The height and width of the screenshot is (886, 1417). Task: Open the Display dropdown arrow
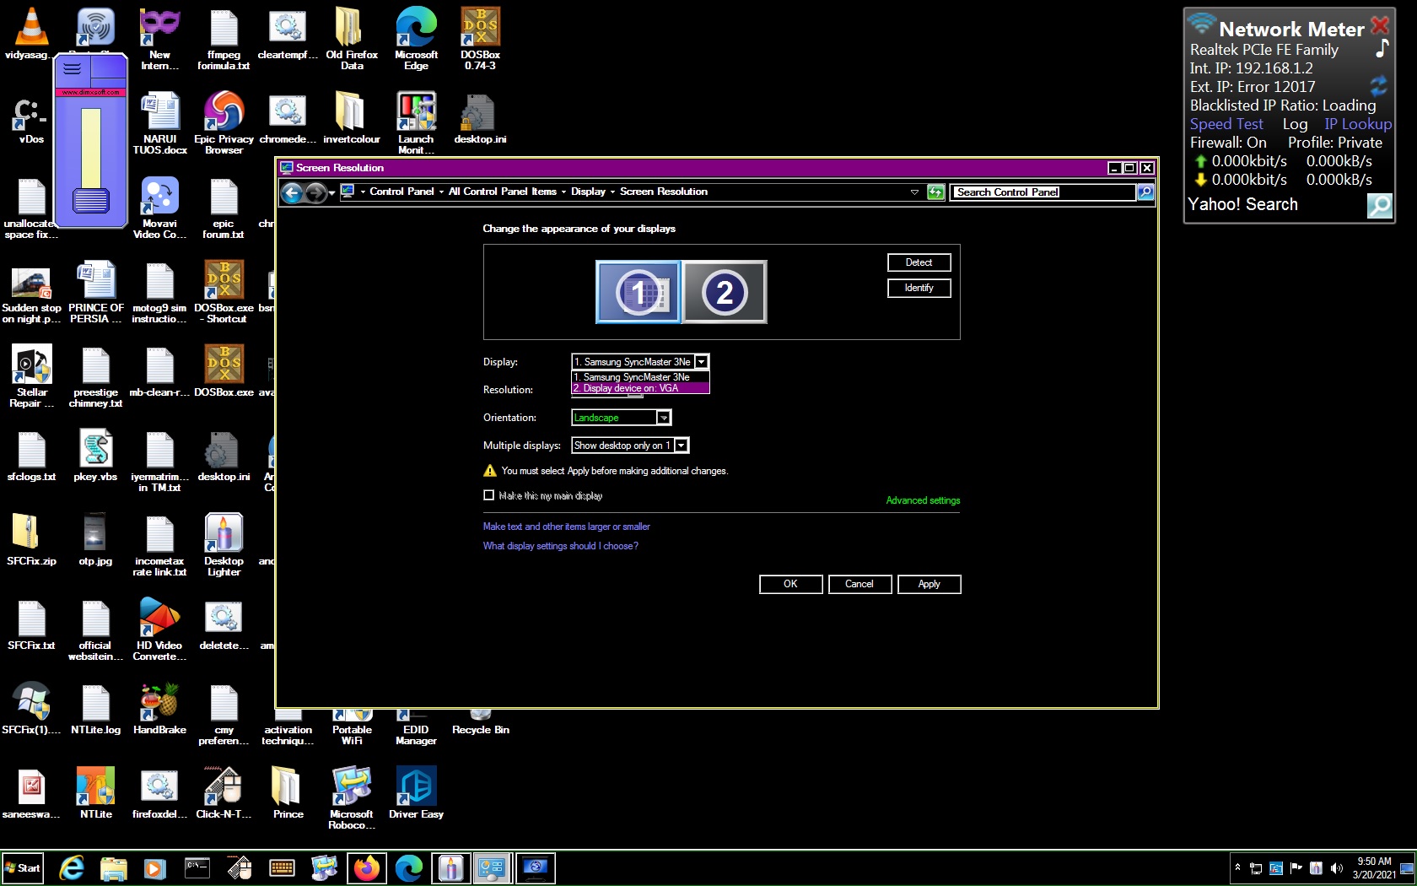tap(701, 362)
